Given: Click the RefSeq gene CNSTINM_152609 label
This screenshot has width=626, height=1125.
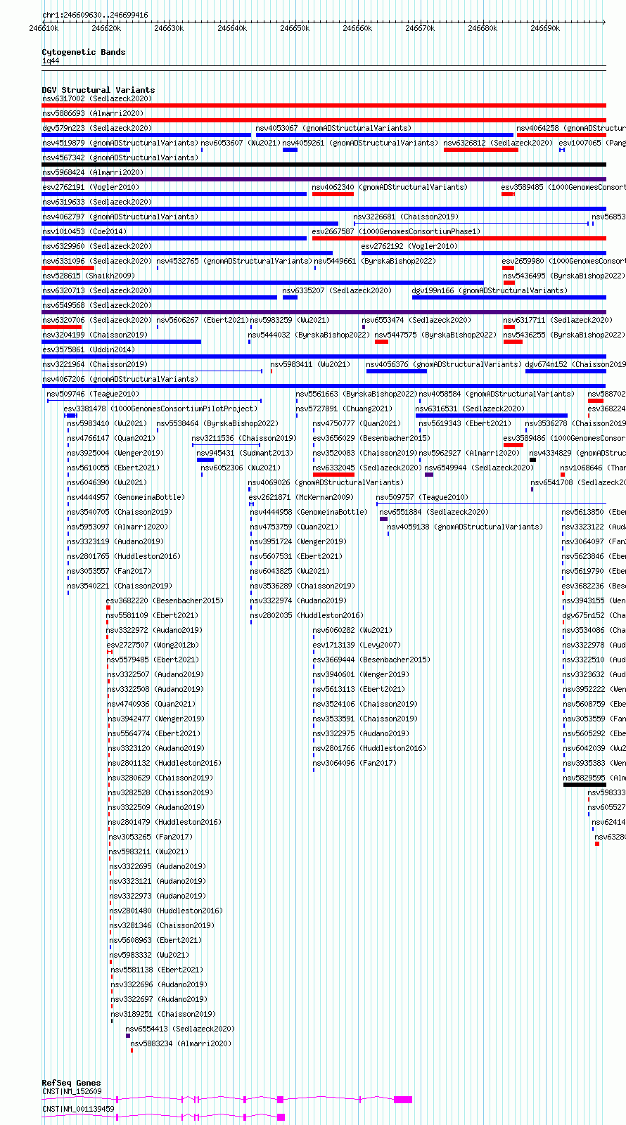Looking at the screenshot, I should tap(72, 1091).
